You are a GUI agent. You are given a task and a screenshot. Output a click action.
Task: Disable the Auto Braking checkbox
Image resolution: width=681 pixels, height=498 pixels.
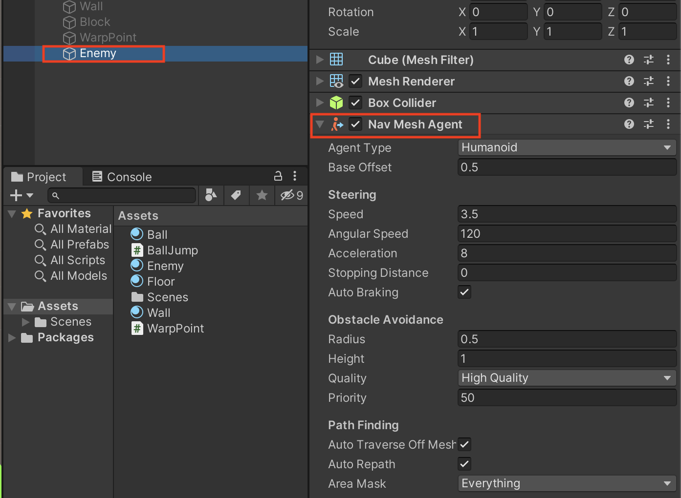tap(464, 292)
